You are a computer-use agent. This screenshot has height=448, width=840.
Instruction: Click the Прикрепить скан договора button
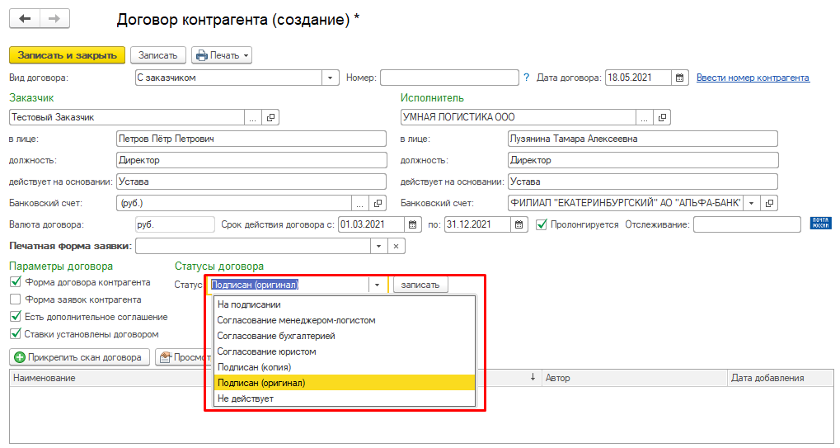coord(79,357)
